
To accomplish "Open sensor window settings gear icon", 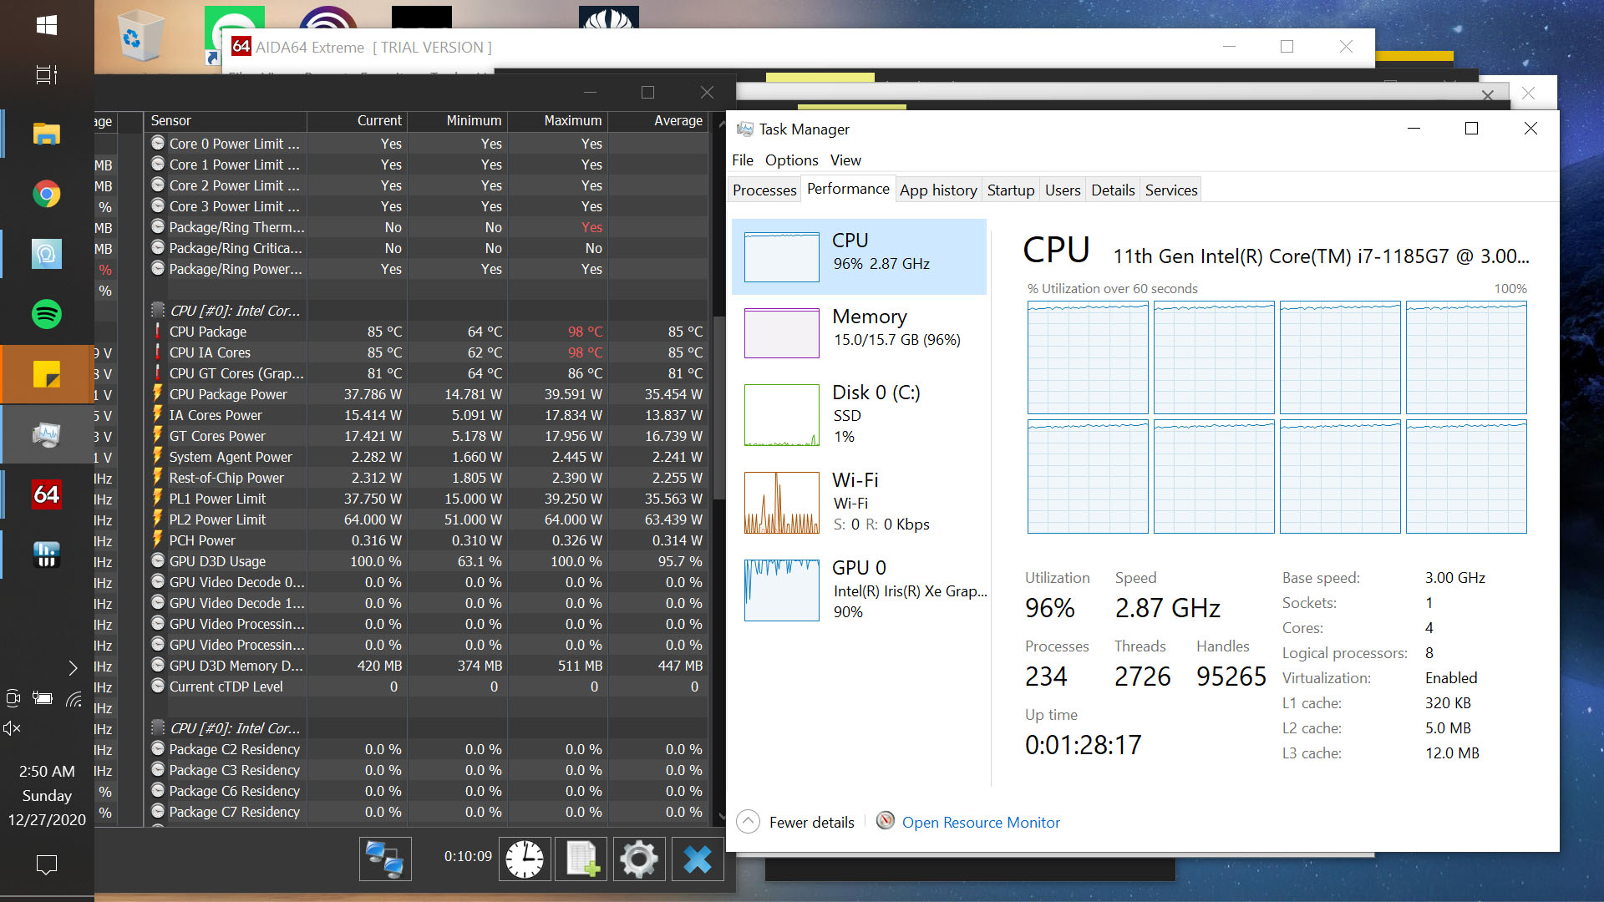I will point(639,859).
